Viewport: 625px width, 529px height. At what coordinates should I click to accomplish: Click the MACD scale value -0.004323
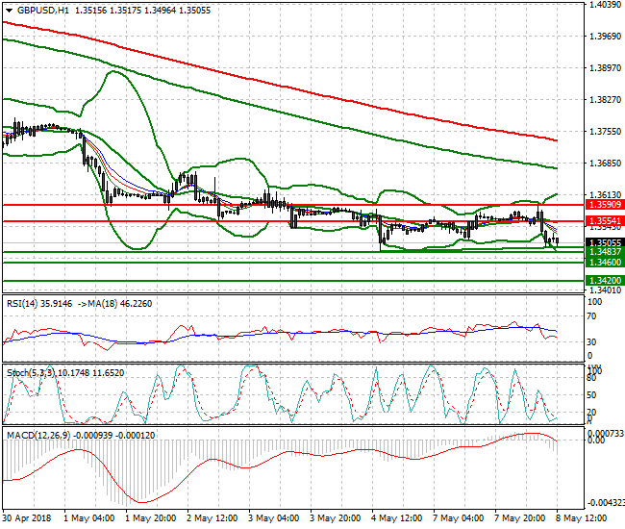pyautogui.click(x=606, y=503)
